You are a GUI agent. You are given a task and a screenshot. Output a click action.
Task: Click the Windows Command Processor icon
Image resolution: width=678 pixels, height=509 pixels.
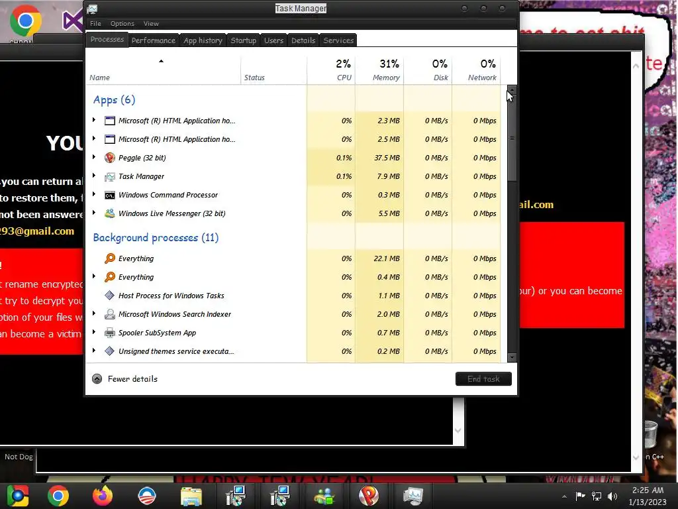pos(110,196)
